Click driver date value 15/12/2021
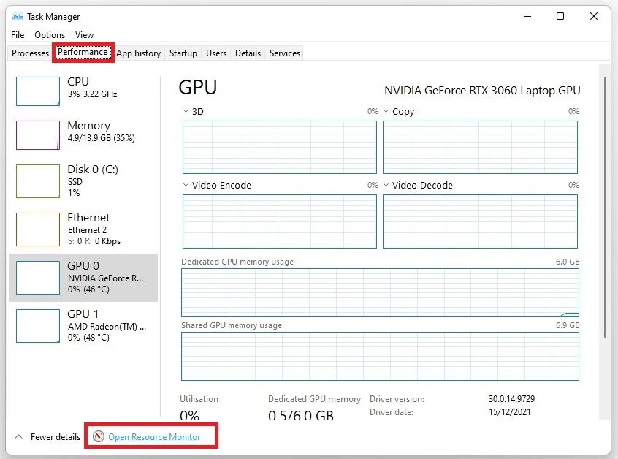The width and height of the screenshot is (618, 459). pyautogui.click(x=509, y=411)
